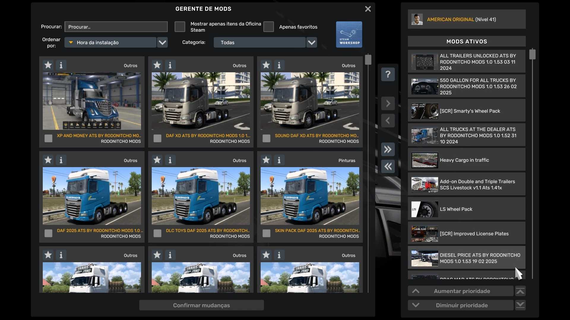Expand the Ordenar por dropdown arrow
Screen dimensions: 570x320
point(162,42)
